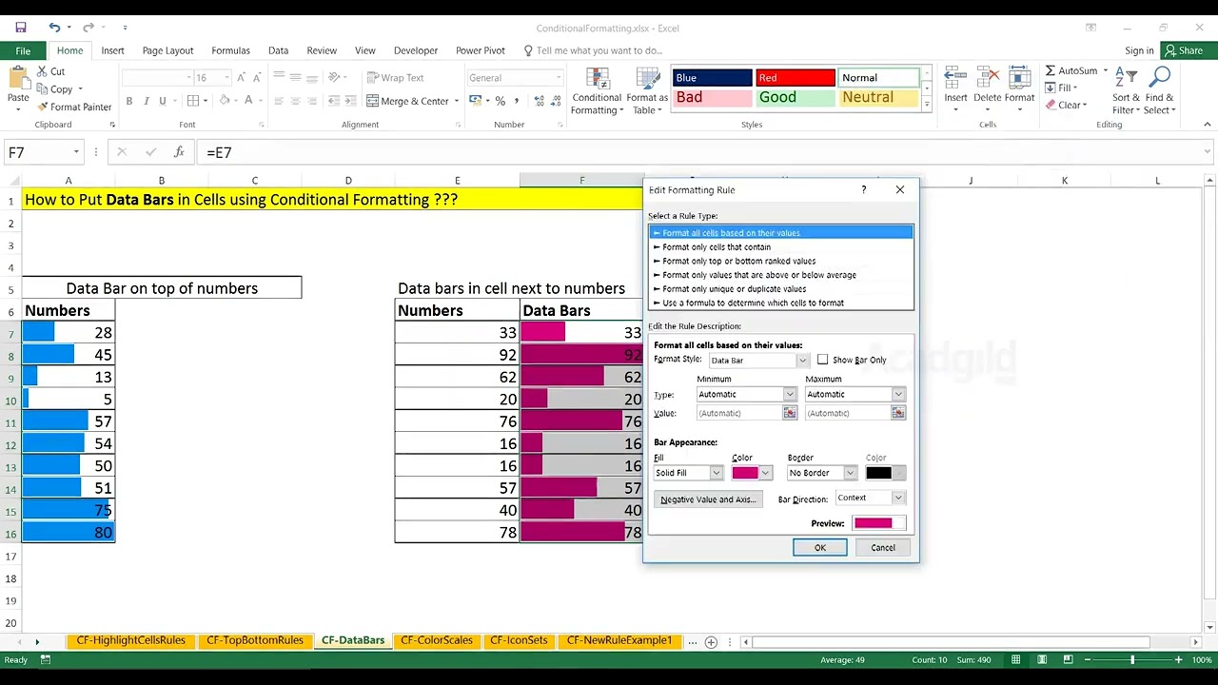Click the Share button
This screenshot has width=1218, height=685.
tap(1184, 50)
